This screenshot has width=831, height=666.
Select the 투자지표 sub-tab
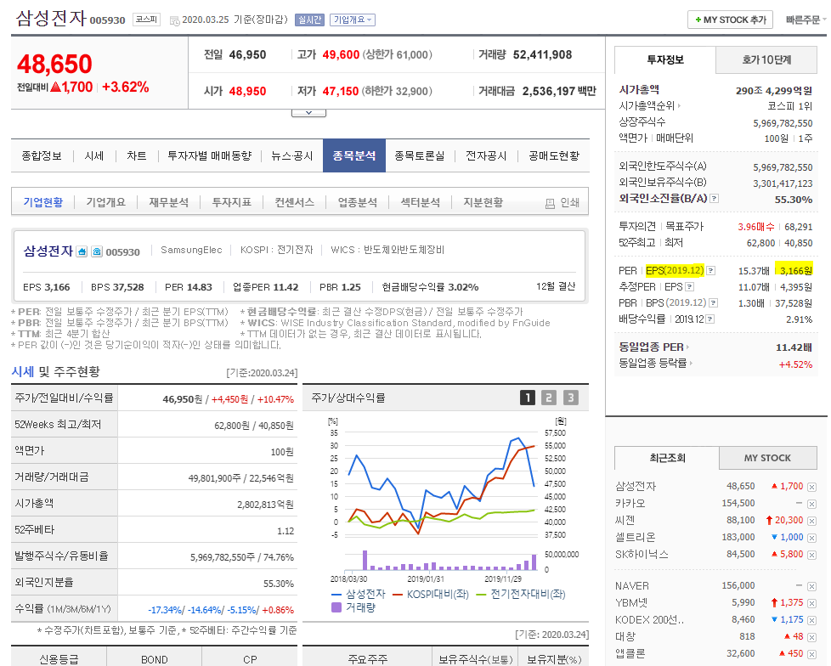coord(232,202)
